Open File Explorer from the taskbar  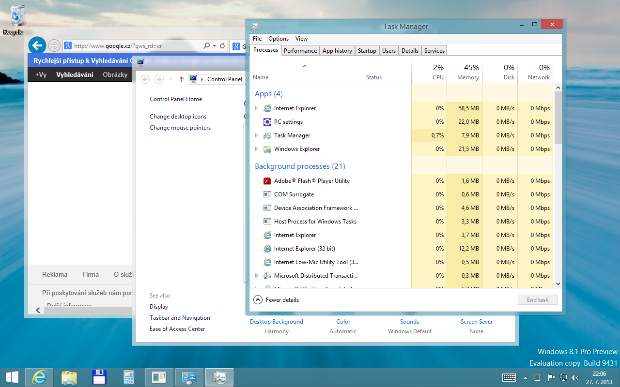pos(69,377)
